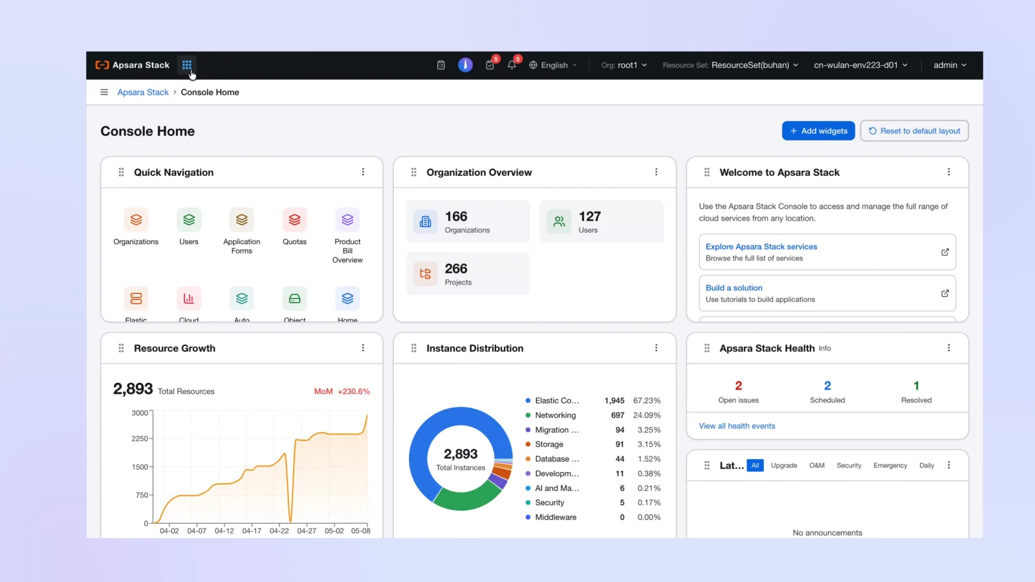Click the Apsara Stack breadcrumb link
Screen dimensions: 1035x582
(143, 92)
